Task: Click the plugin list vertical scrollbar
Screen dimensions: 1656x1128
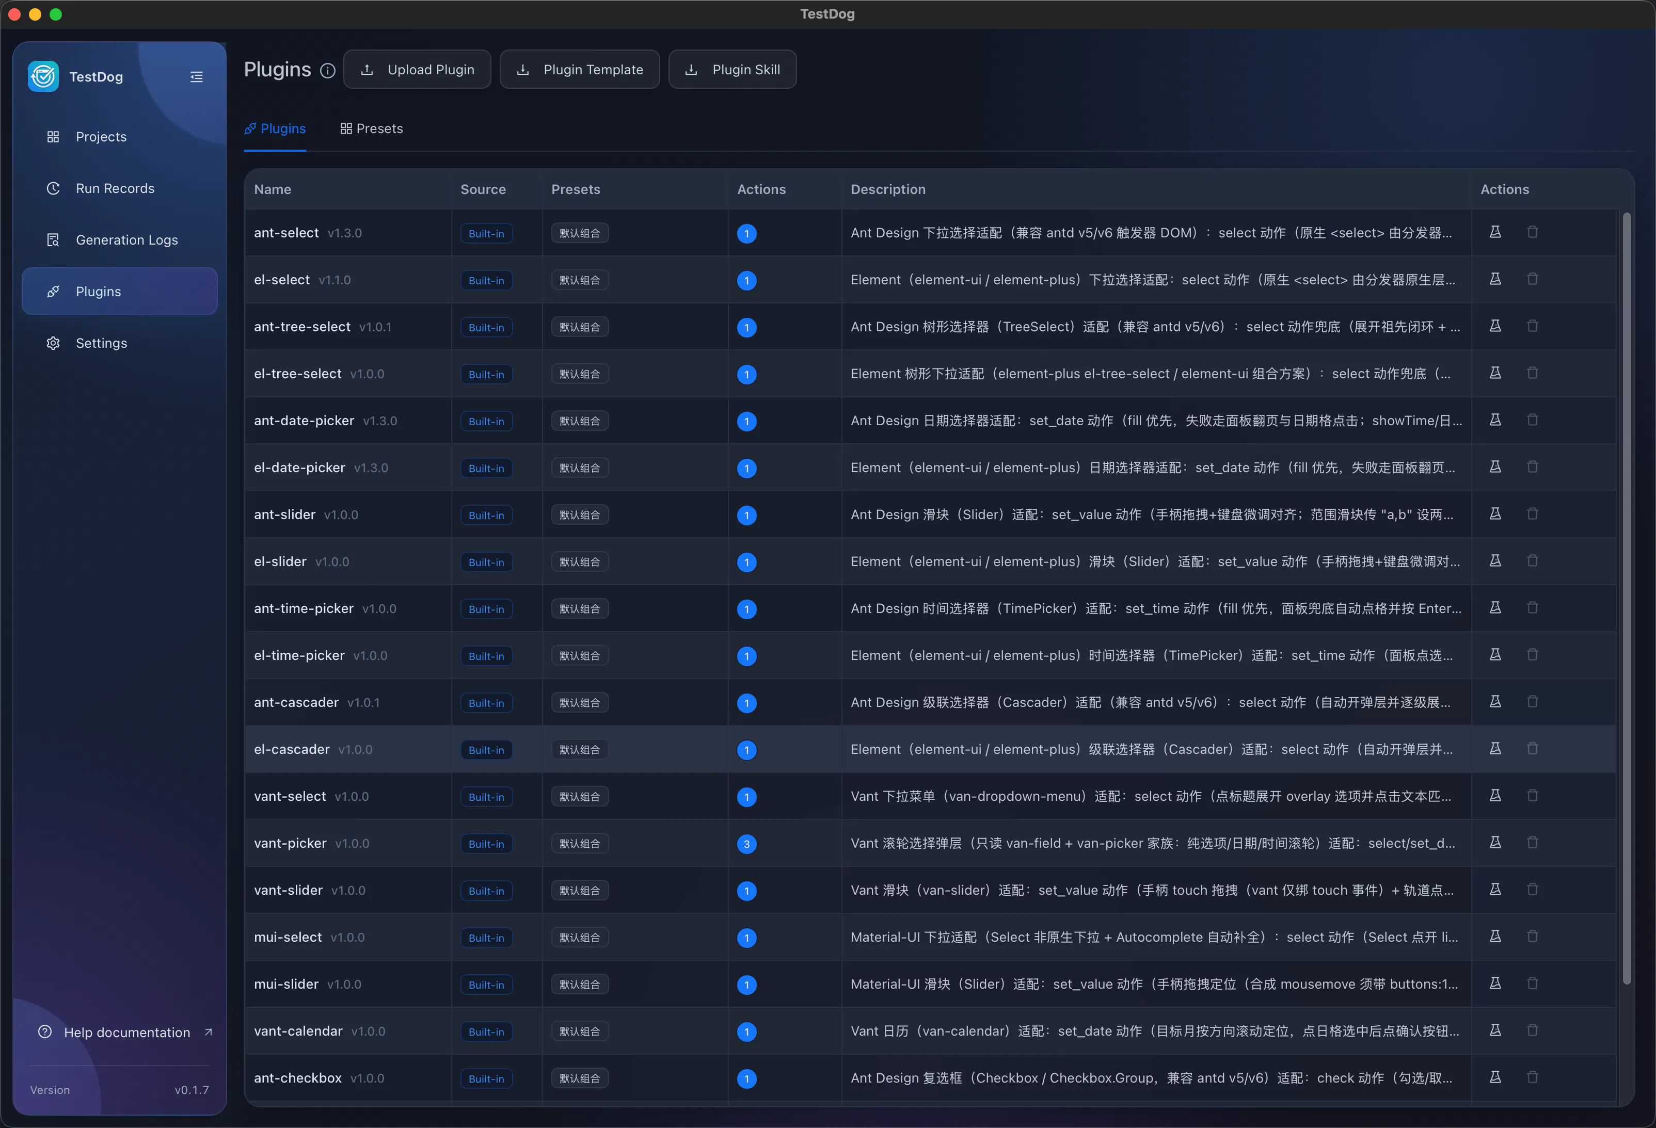Action: (1627, 598)
